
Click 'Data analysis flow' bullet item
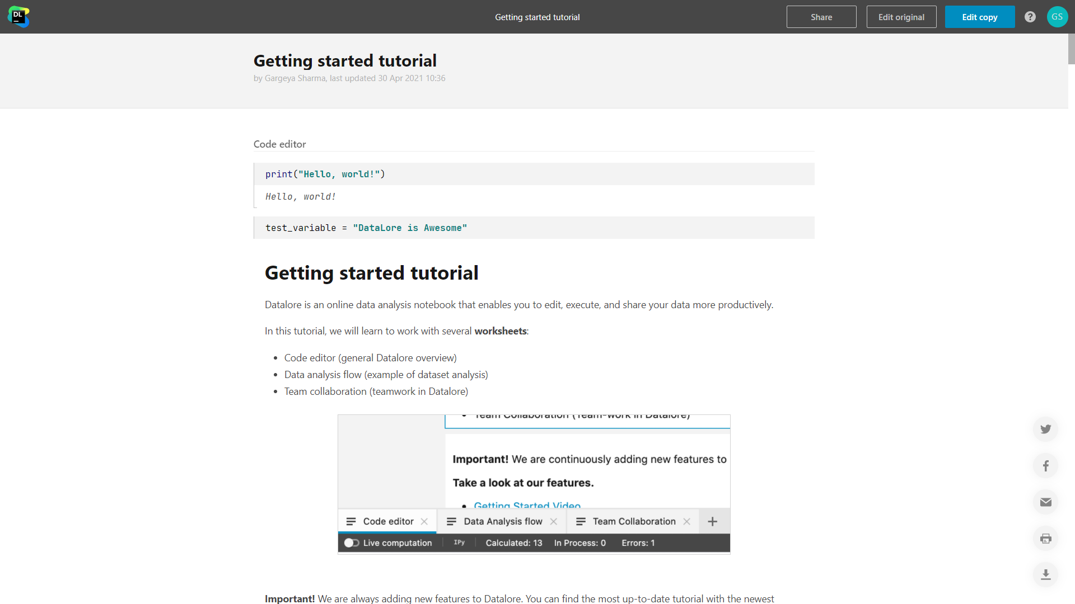pos(386,375)
